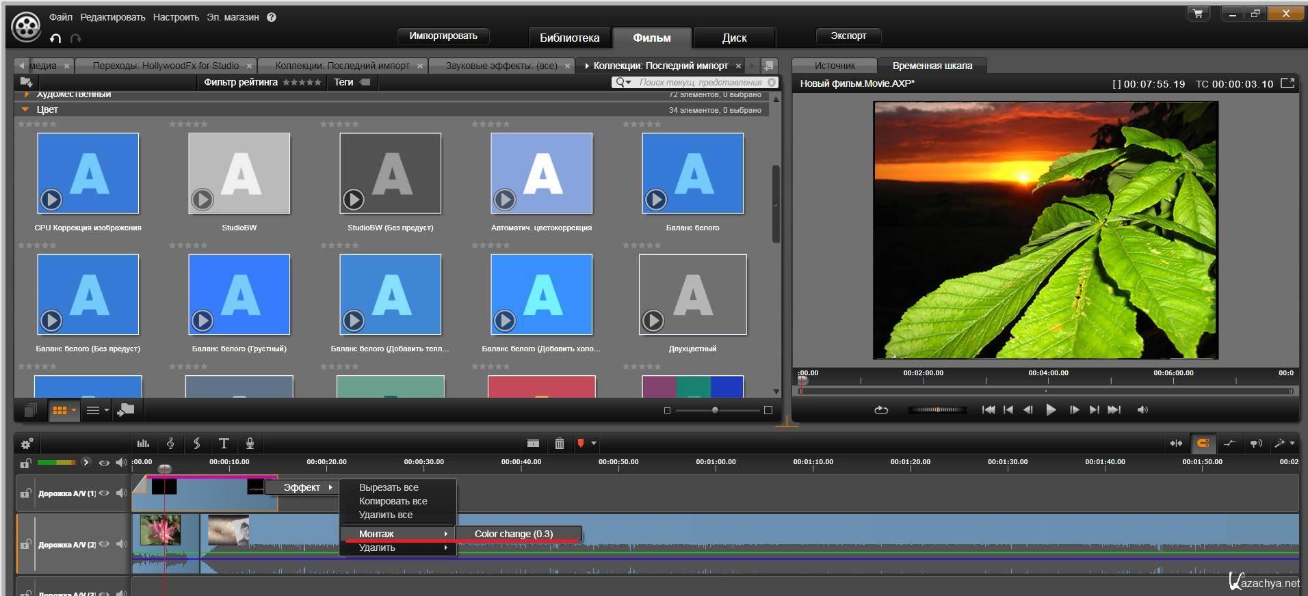This screenshot has height=596, width=1308.
Task: Choose Удалить все in context menu
Action: (386, 515)
